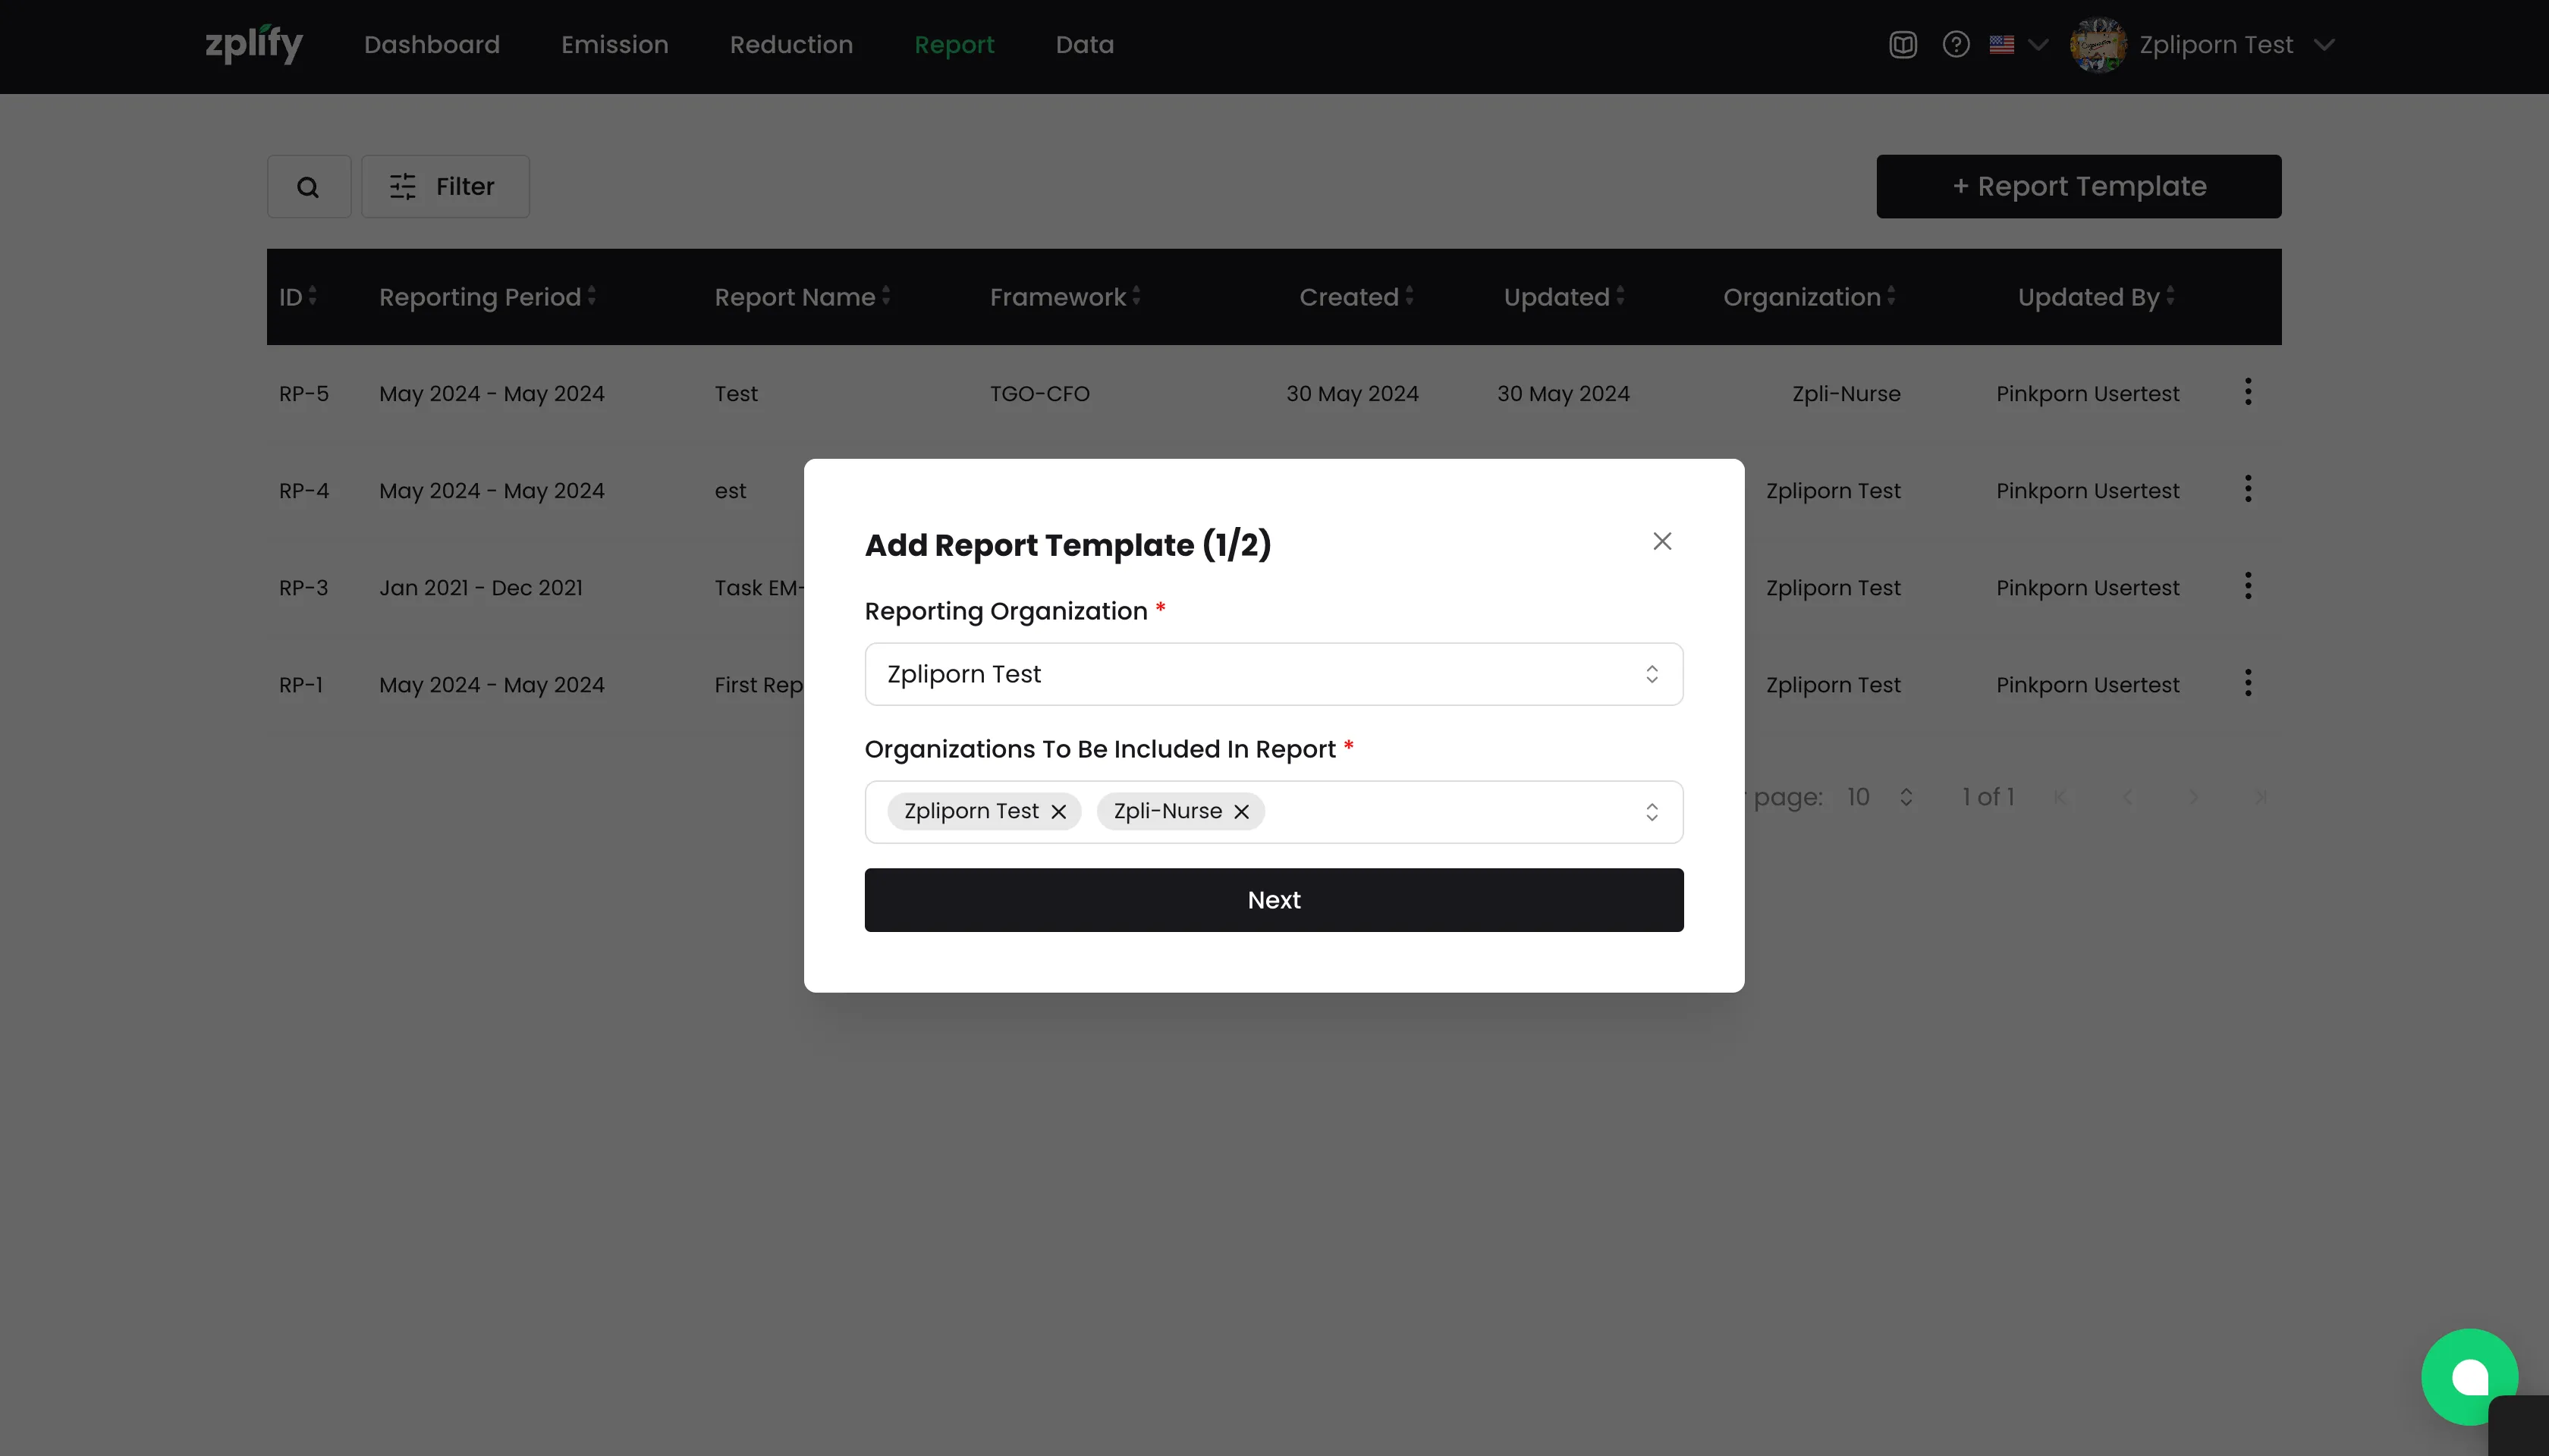Open the green chat bubble widget
Screen dimensions: 2549x1456
pos(2468,1376)
